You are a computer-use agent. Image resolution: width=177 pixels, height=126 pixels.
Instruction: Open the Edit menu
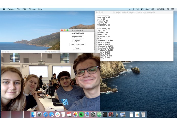24,9
